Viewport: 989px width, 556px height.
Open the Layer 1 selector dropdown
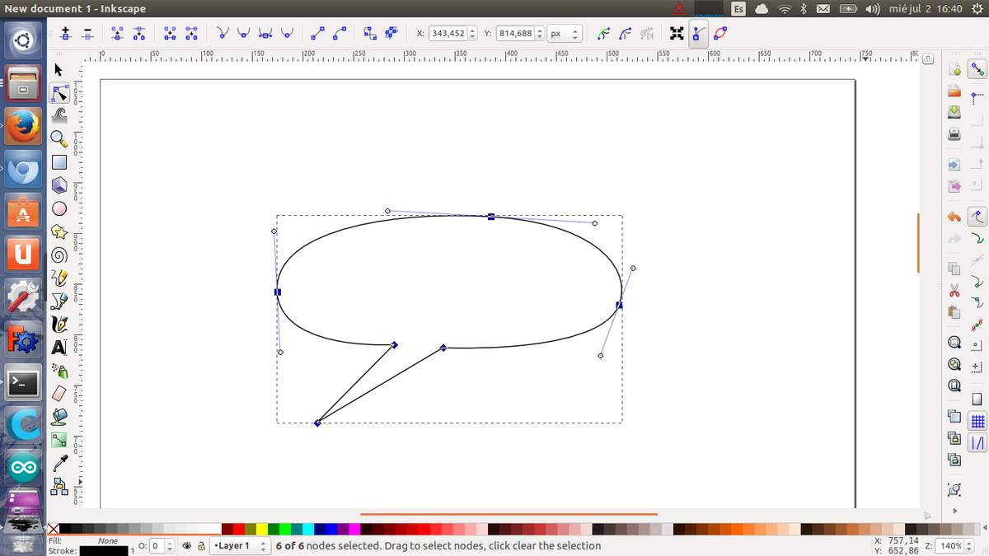click(240, 545)
